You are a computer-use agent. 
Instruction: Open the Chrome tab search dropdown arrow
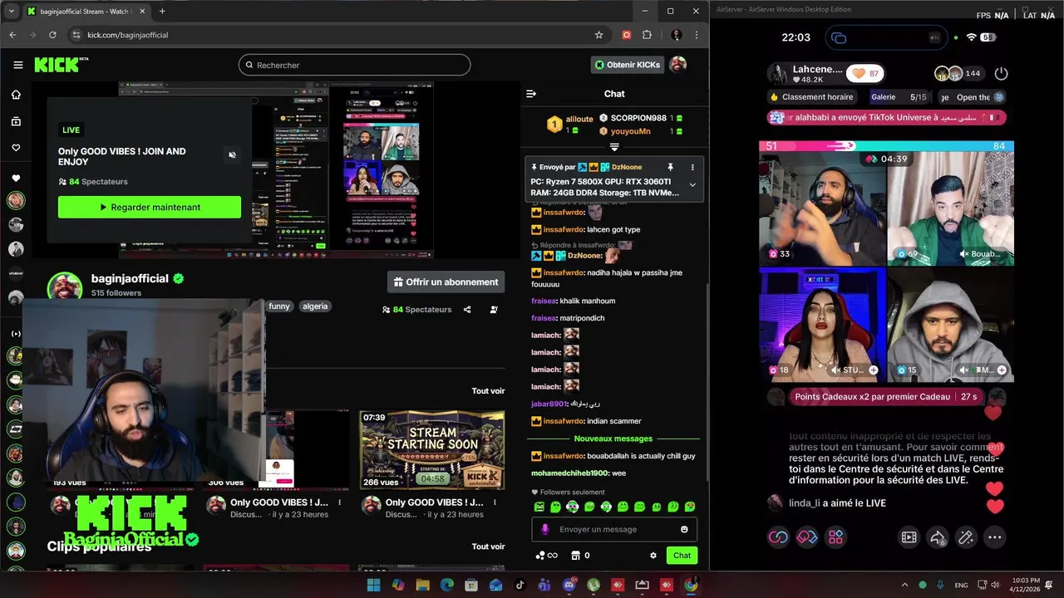(12, 12)
